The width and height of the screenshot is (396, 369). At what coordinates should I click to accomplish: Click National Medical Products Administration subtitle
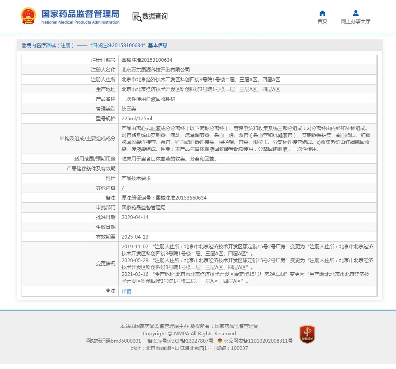[x=81, y=22]
